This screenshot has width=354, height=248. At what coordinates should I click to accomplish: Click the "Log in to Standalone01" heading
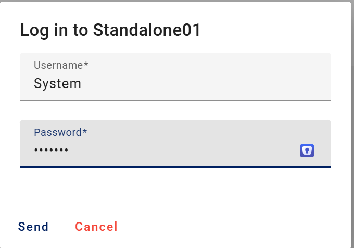click(x=110, y=30)
